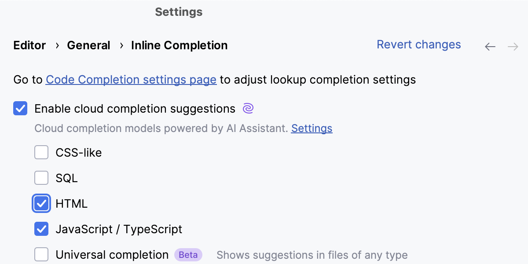Image resolution: width=528 pixels, height=264 pixels.
Task: Click the AI icon beside cloud completion suggestions
Action: coord(248,108)
